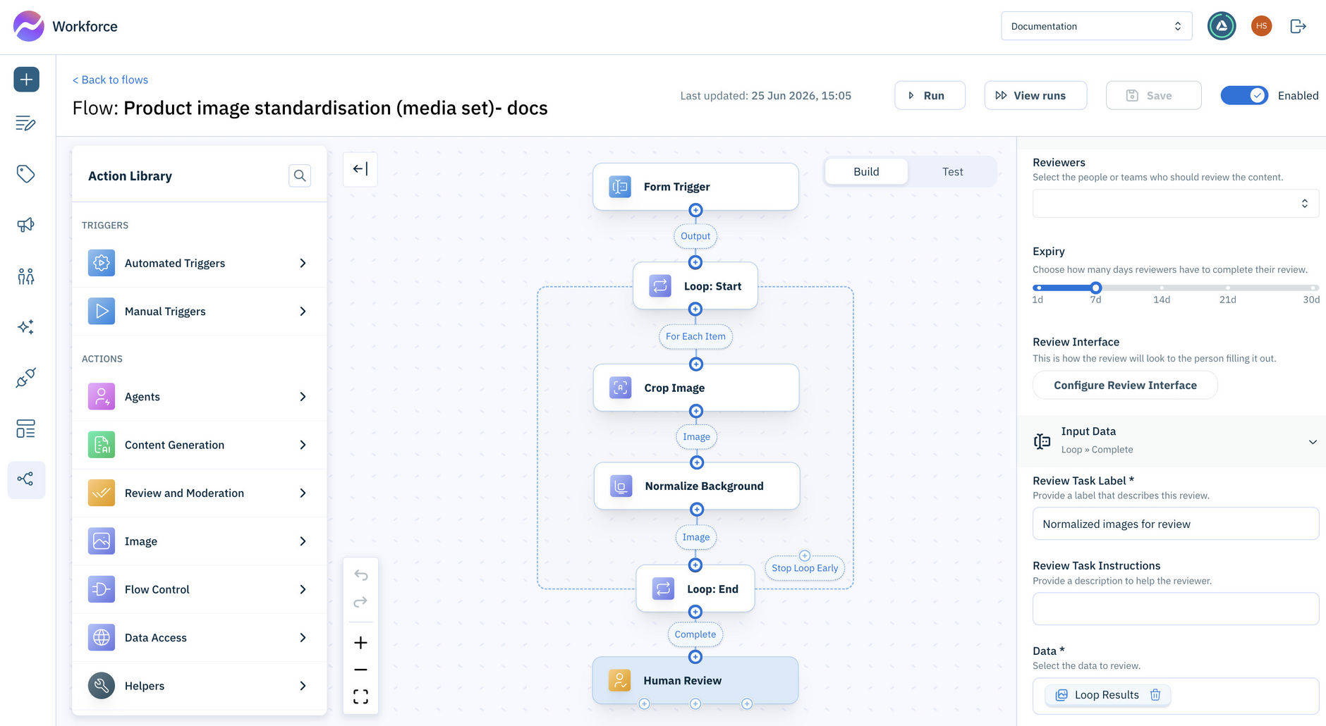Click the Loop Results data chip
Image resolution: width=1326 pixels, height=726 pixels.
coord(1107,695)
